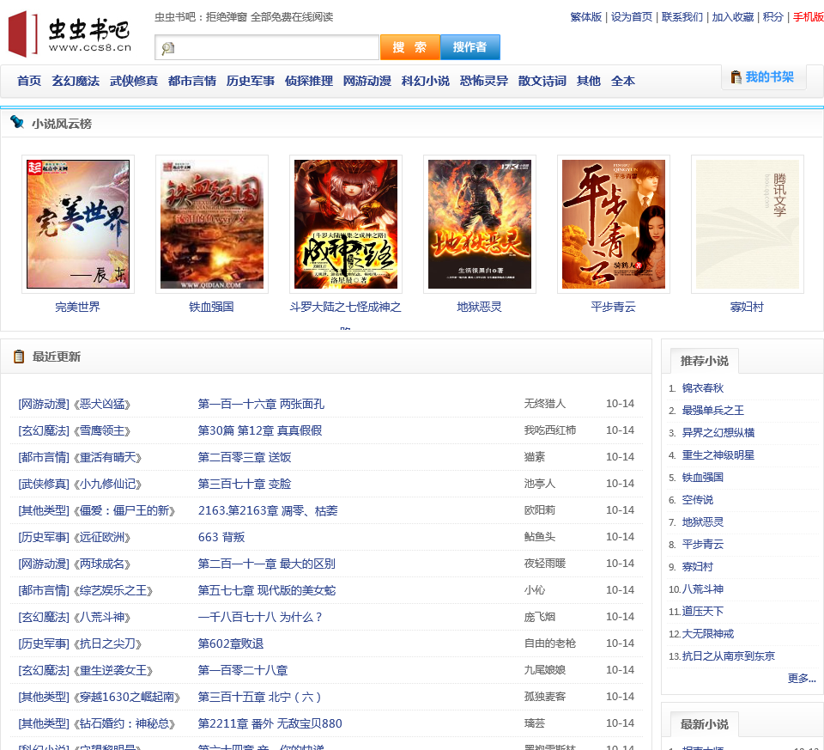Image resolution: width=824 pixels, height=750 pixels.
Task: Click 设为首页 link
Action: tap(632, 17)
